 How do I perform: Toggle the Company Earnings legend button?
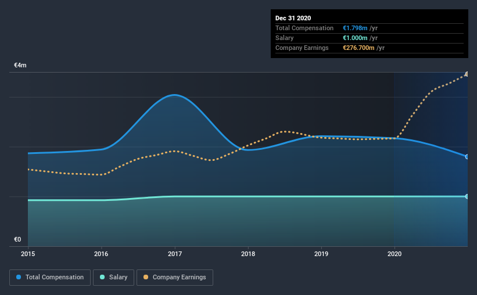[175, 278]
